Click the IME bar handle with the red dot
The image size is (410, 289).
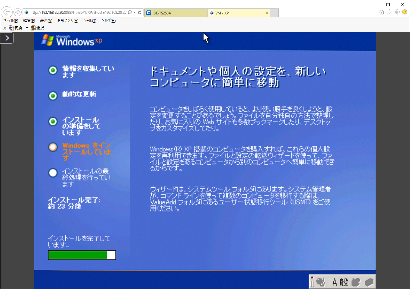312,282
